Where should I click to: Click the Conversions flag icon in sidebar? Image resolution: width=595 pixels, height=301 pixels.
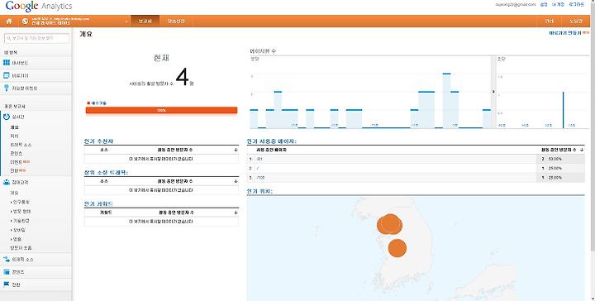tap(7, 284)
